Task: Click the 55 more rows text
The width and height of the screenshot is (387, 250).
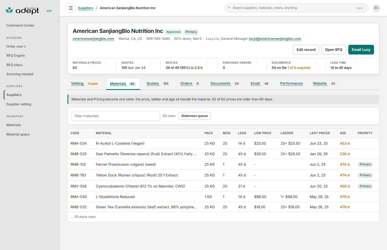Action: [83, 217]
